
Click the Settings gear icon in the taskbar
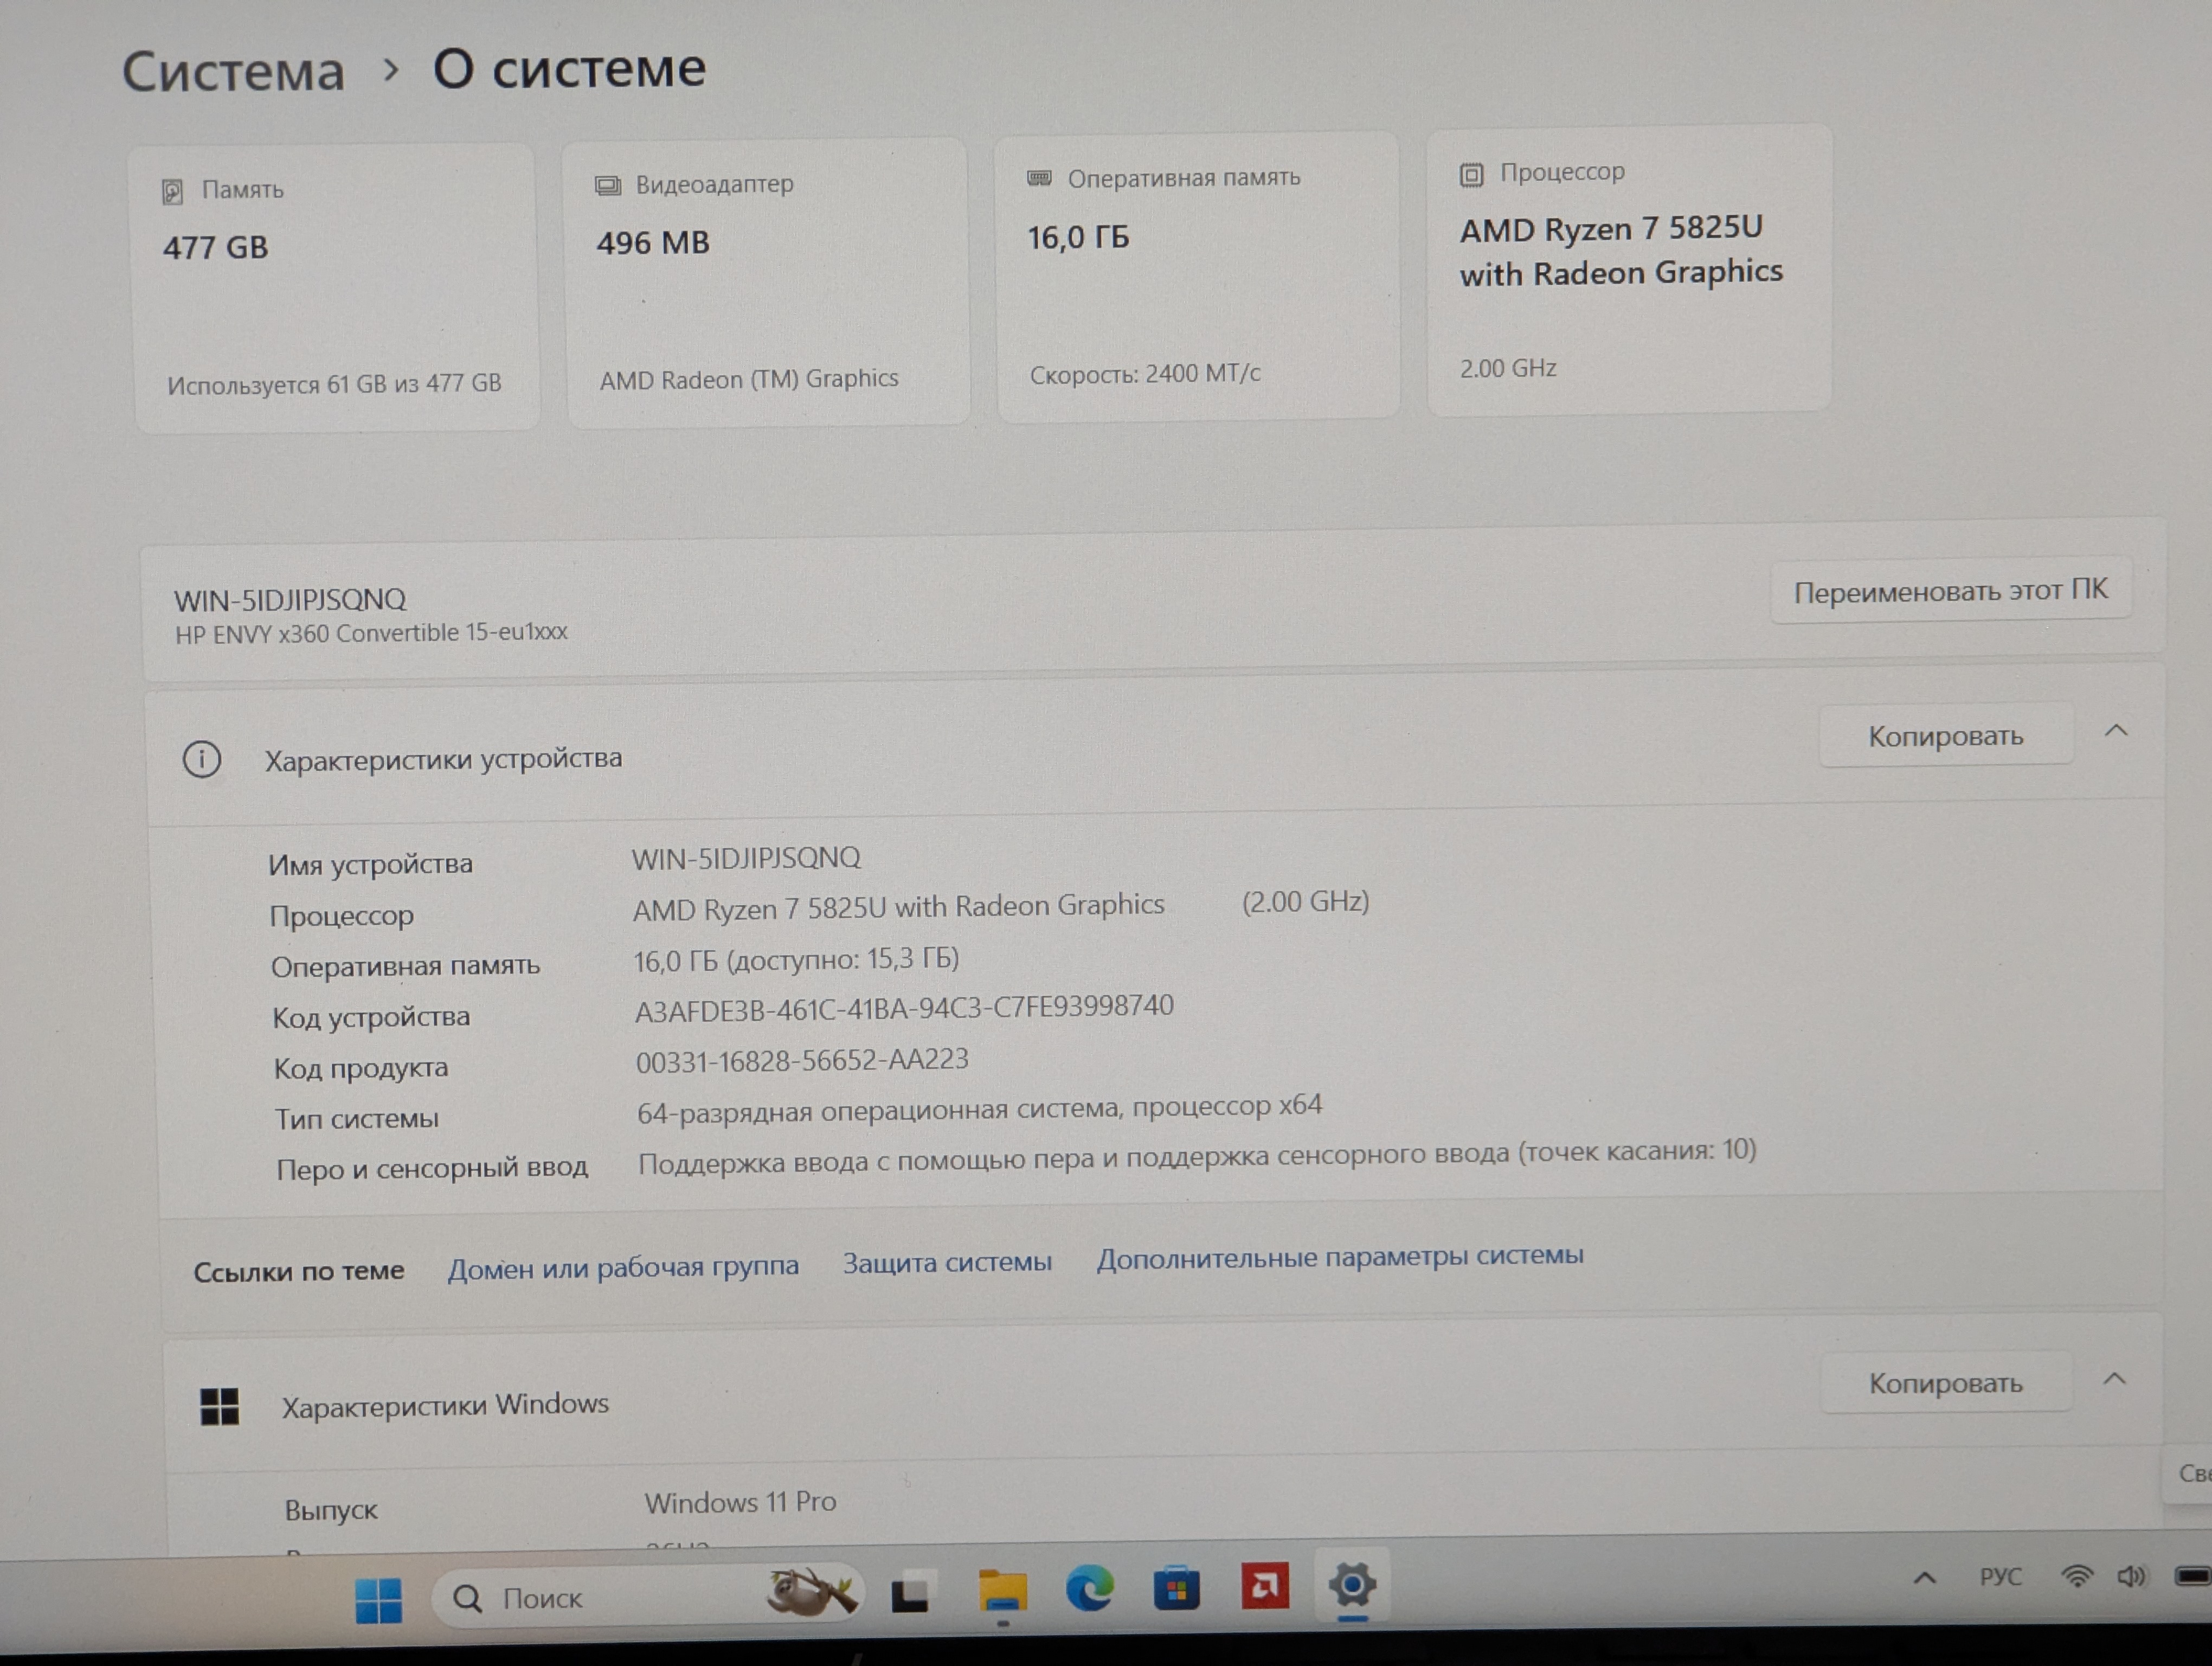[1352, 1585]
